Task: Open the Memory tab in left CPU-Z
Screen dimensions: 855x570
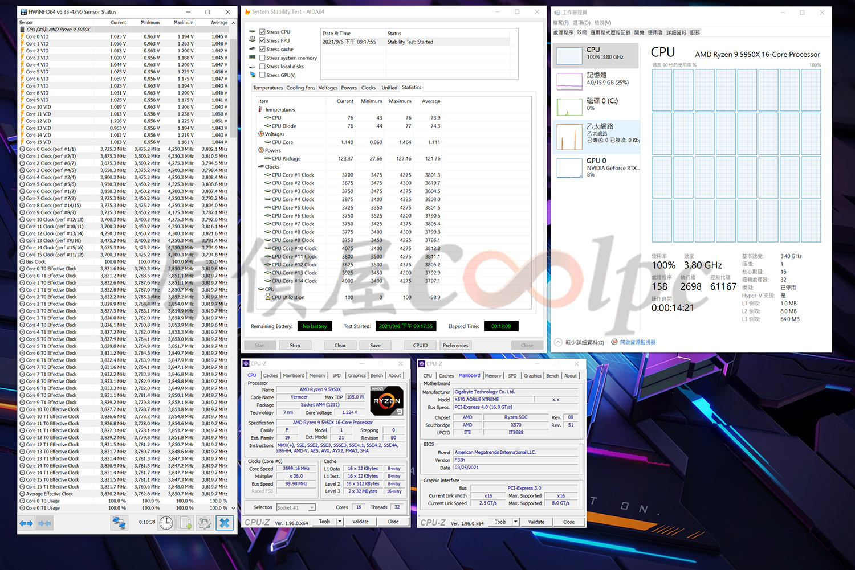Action: (317, 376)
